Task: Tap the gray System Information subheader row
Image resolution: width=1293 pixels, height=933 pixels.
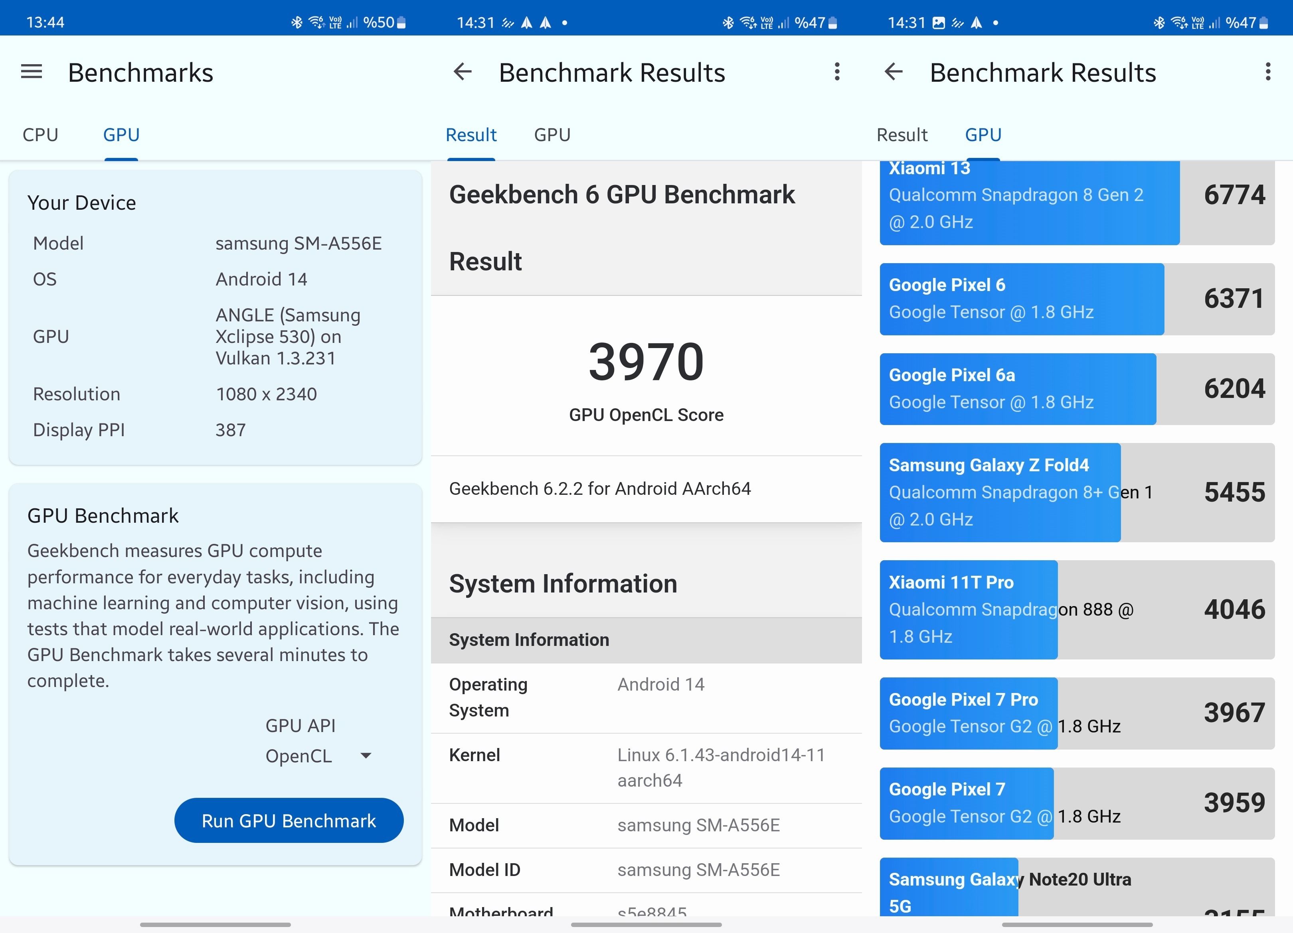Action: point(646,640)
